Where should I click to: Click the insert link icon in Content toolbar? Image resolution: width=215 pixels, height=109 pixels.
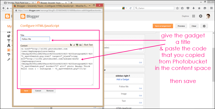pos(77,45)
